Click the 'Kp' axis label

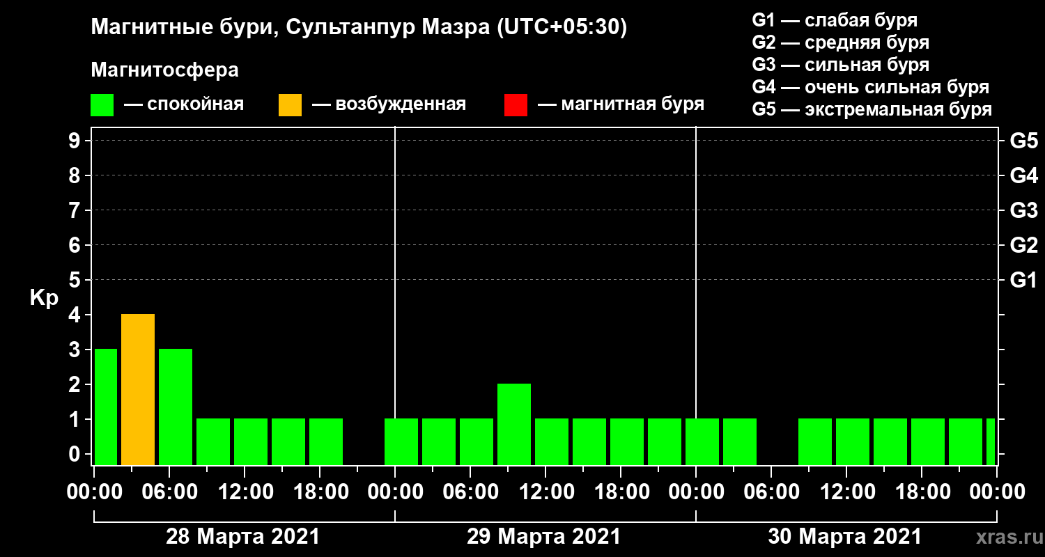[44, 298]
